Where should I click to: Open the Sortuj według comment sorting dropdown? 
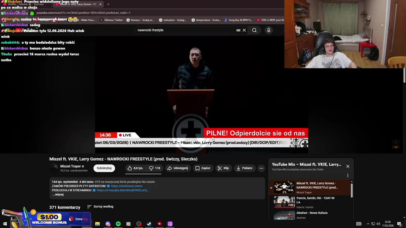[x=100, y=206]
